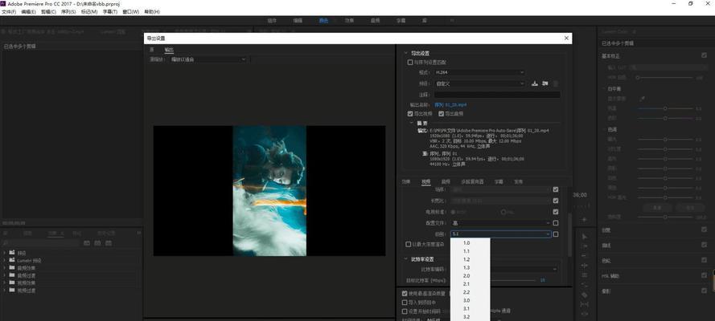
Task: Switch to the Output tab in export dialog
Action: pyautogui.click(x=169, y=50)
